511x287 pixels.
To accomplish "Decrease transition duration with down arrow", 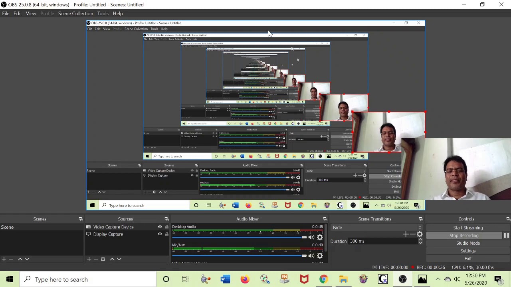I will [420, 243].
